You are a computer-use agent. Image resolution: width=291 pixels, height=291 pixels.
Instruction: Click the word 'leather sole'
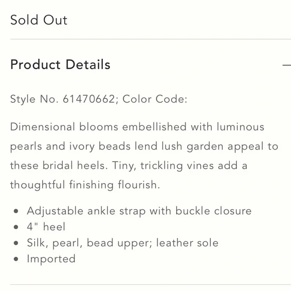pyautogui.click(x=187, y=243)
